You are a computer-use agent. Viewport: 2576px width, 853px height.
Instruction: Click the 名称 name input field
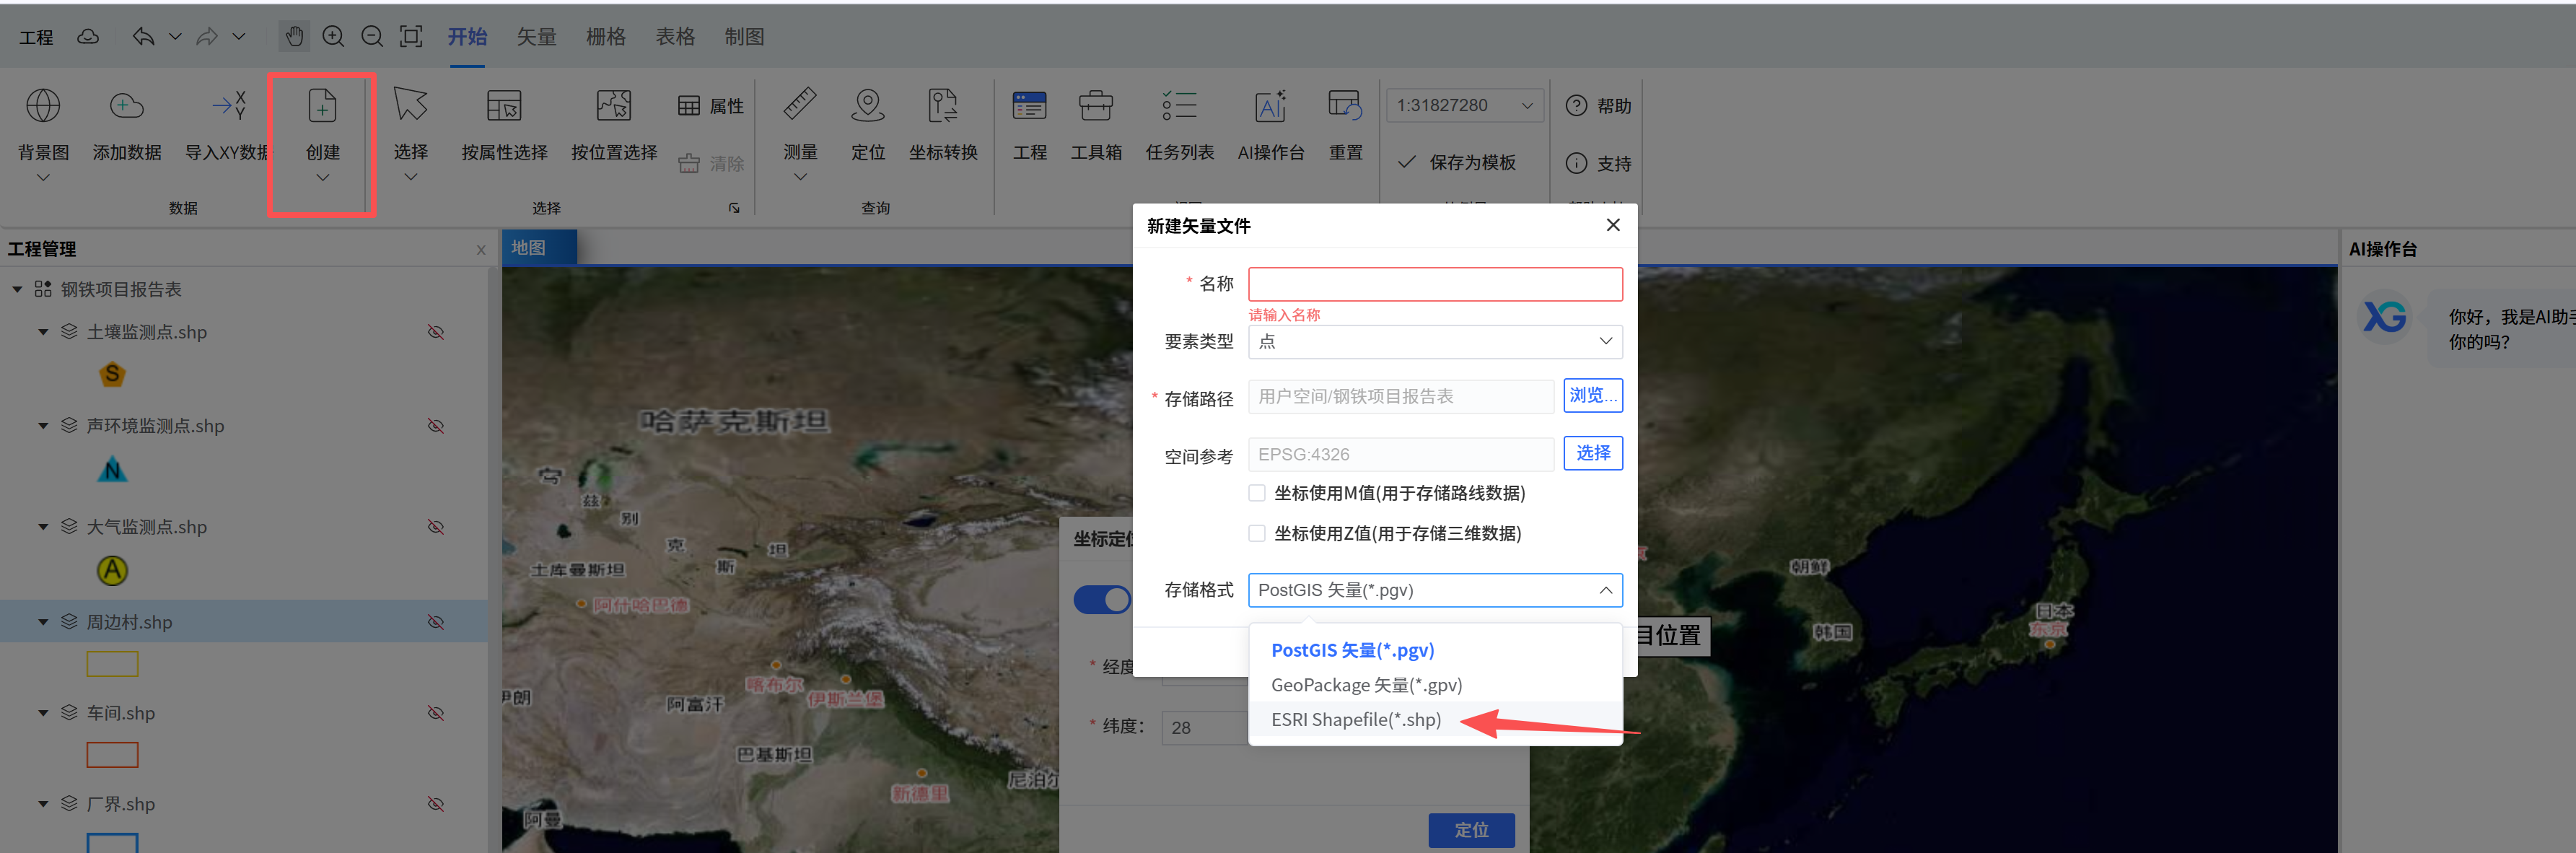1434,284
